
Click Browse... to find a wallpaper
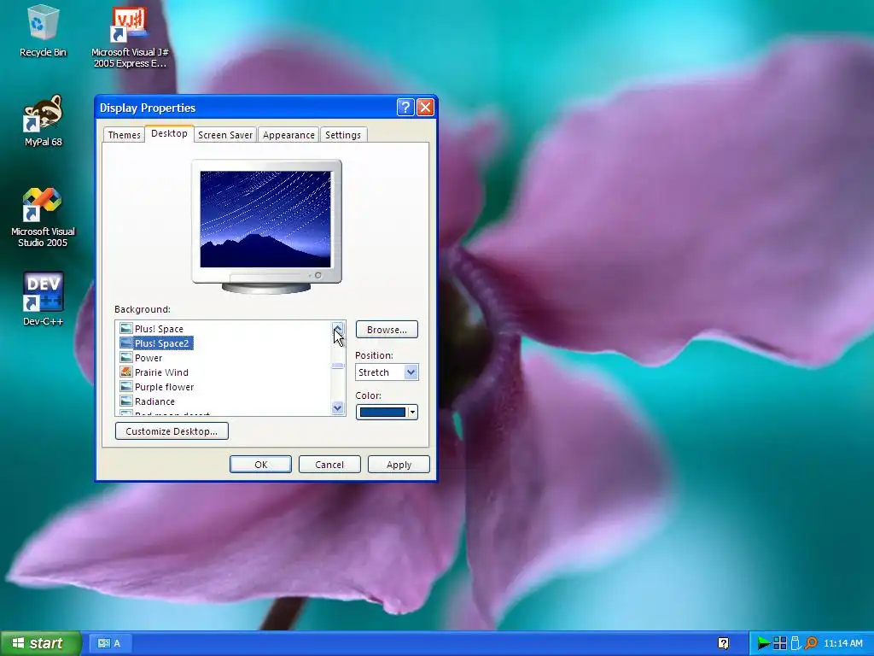click(x=387, y=330)
